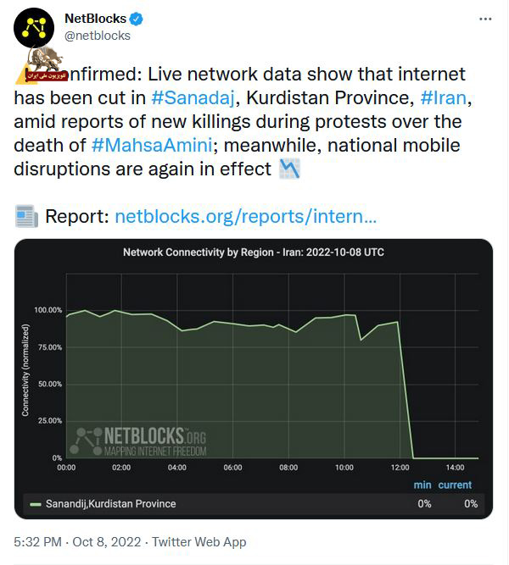The height and width of the screenshot is (565, 509).
Task: Click the blue verified badge
Action: pyautogui.click(x=135, y=19)
